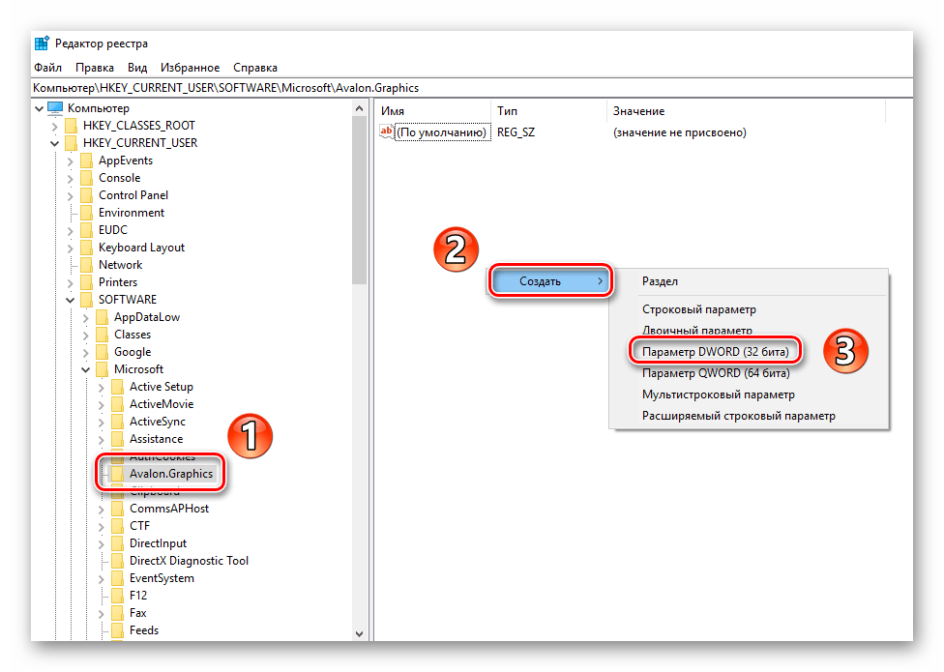
Task: Open the Избранное menu
Action: click(x=191, y=68)
